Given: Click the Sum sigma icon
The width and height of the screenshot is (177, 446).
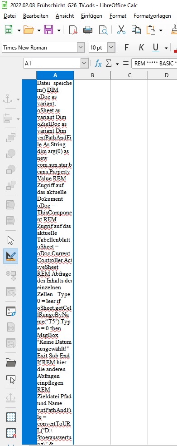Looking at the screenshot, I should click(x=109, y=64).
